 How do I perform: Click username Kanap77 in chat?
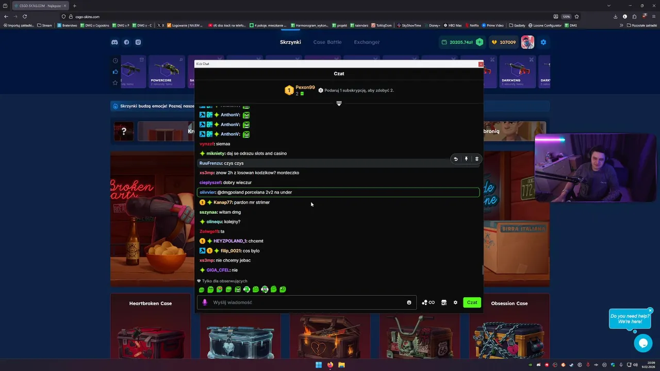[x=223, y=203]
